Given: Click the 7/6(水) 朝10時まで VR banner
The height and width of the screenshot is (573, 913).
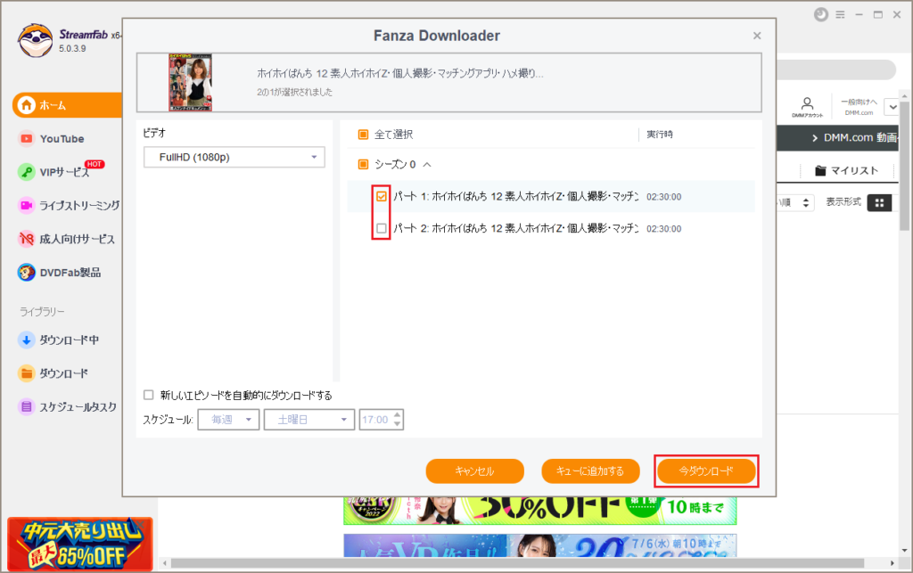Looking at the screenshot, I should point(539,545).
